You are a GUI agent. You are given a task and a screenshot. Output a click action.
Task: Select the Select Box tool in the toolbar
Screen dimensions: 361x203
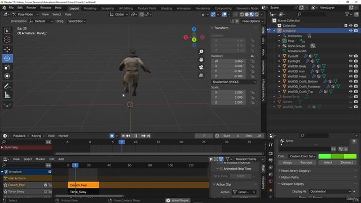pyautogui.click(x=7, y=31)
